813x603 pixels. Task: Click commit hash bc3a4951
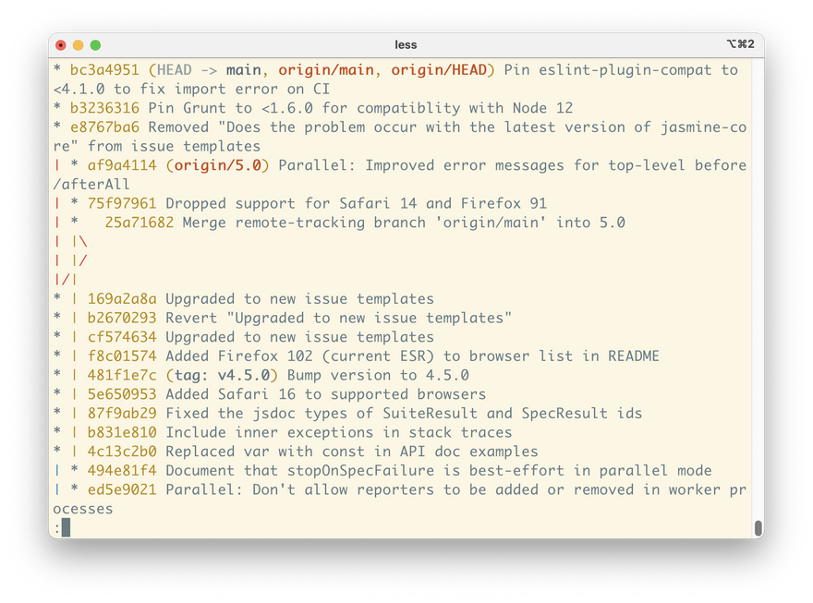(103, 70)
